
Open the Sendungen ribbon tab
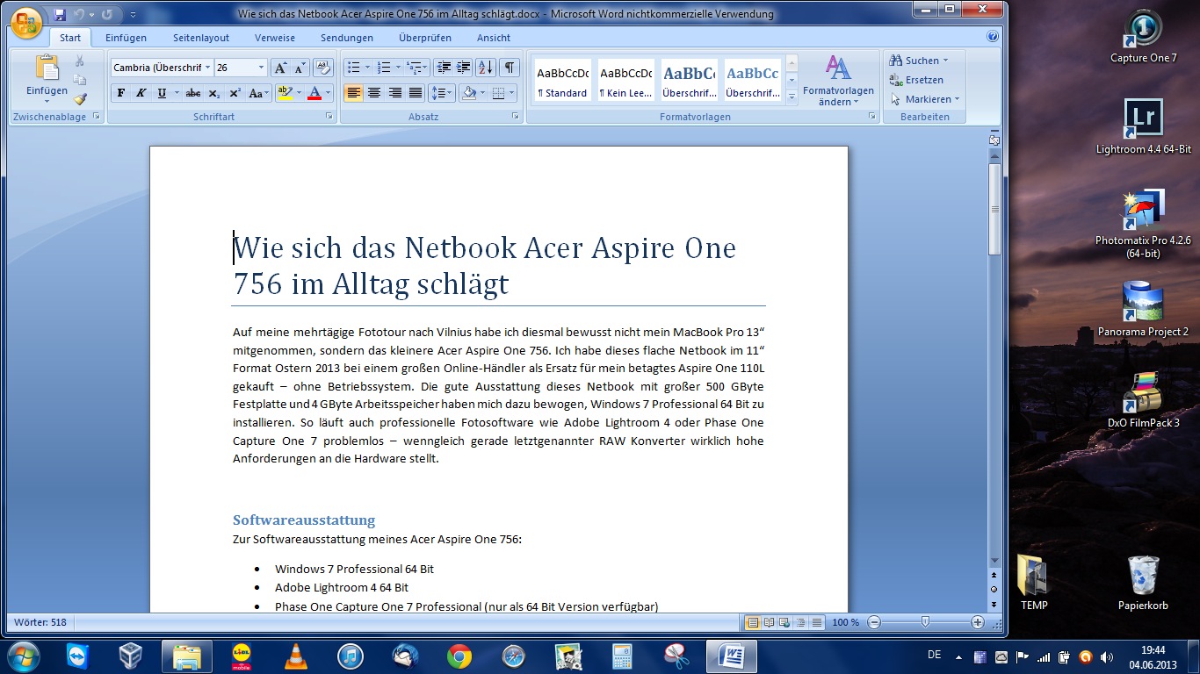click(x=347, y=38)
